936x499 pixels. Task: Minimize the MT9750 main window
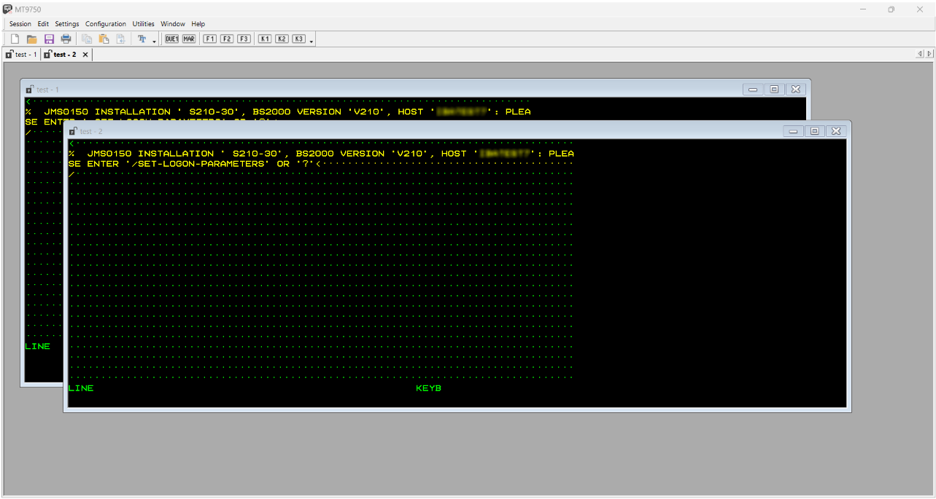pyautogui.click(x=863, y=9)
